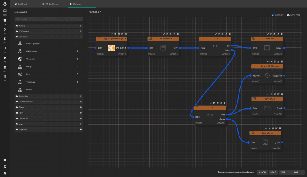Switch to the IM - Dashboard tab
The height and width of the screenshot is (177, 307).
(50, 4)
